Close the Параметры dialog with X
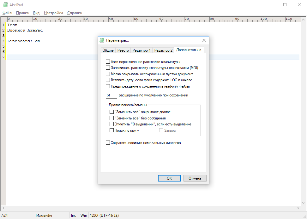Image resolution: width=307 pixels, height=219 pixels. [204, 40]
